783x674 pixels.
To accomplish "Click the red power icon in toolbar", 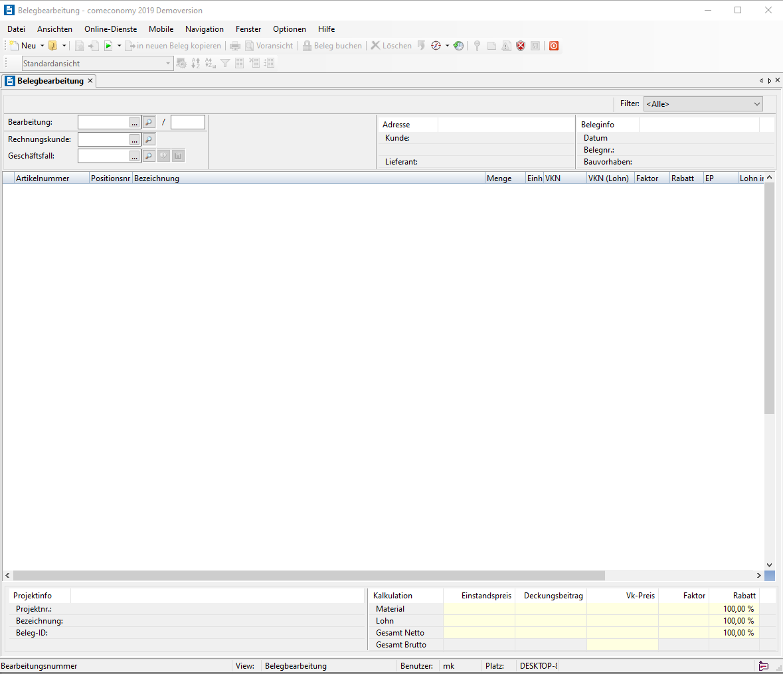I will [554, 46].
